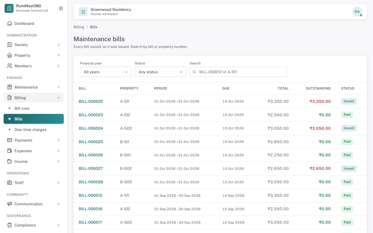Click the Dashboard home icon
The height and width of the screenshot is (233, 373).
(10, 24)
